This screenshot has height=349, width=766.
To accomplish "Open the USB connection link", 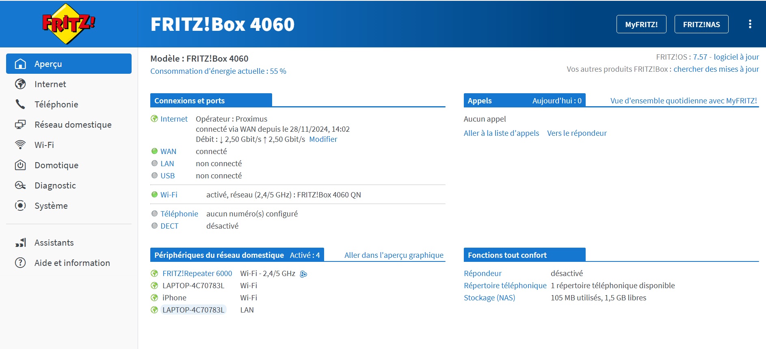I will [x=167, y=176].
